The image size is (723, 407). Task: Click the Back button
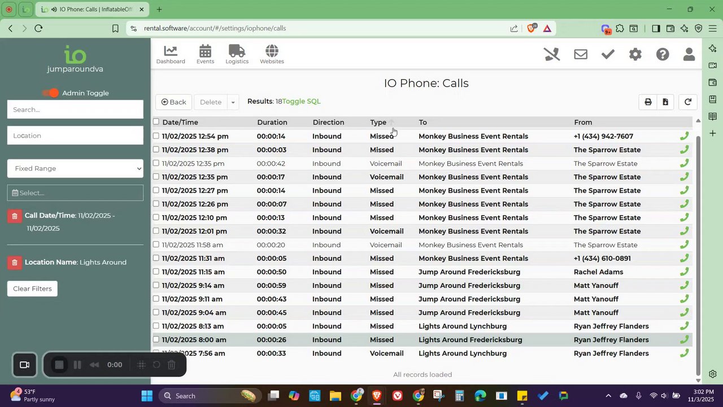(174, 102)
